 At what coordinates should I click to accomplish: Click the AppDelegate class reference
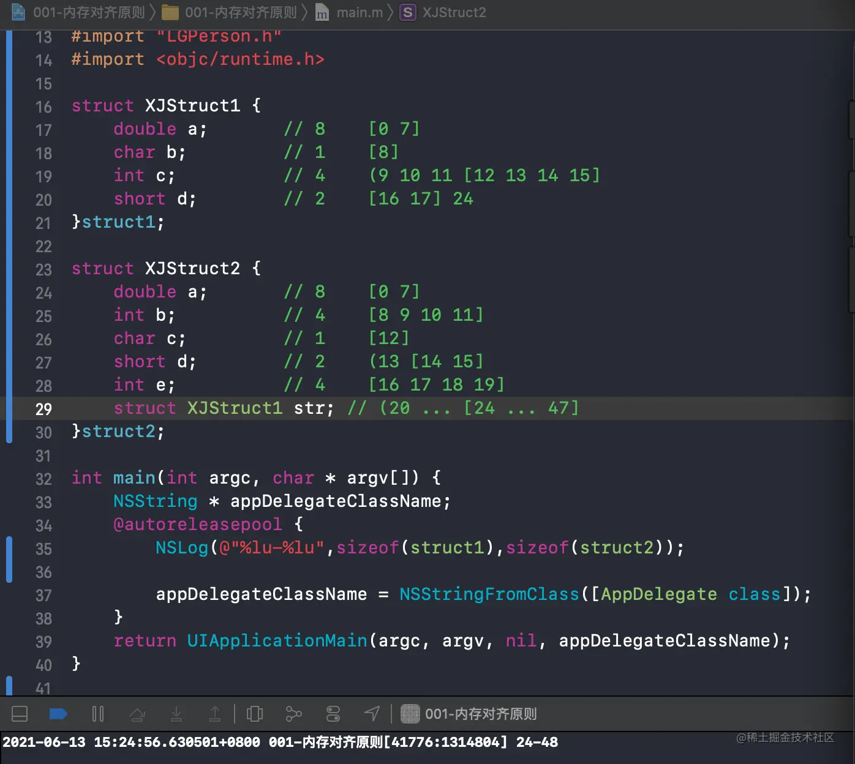point(659,594)
